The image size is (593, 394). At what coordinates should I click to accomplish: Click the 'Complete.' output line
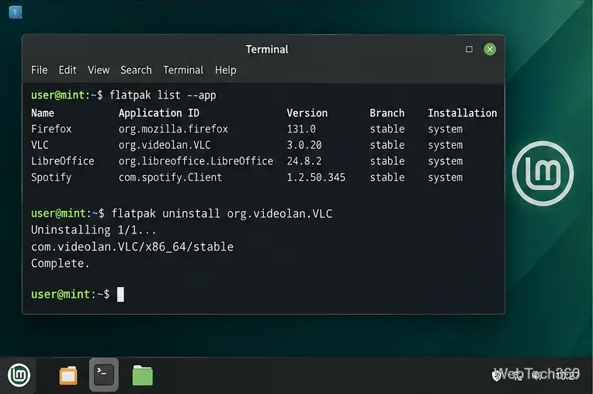click(60, 263)
